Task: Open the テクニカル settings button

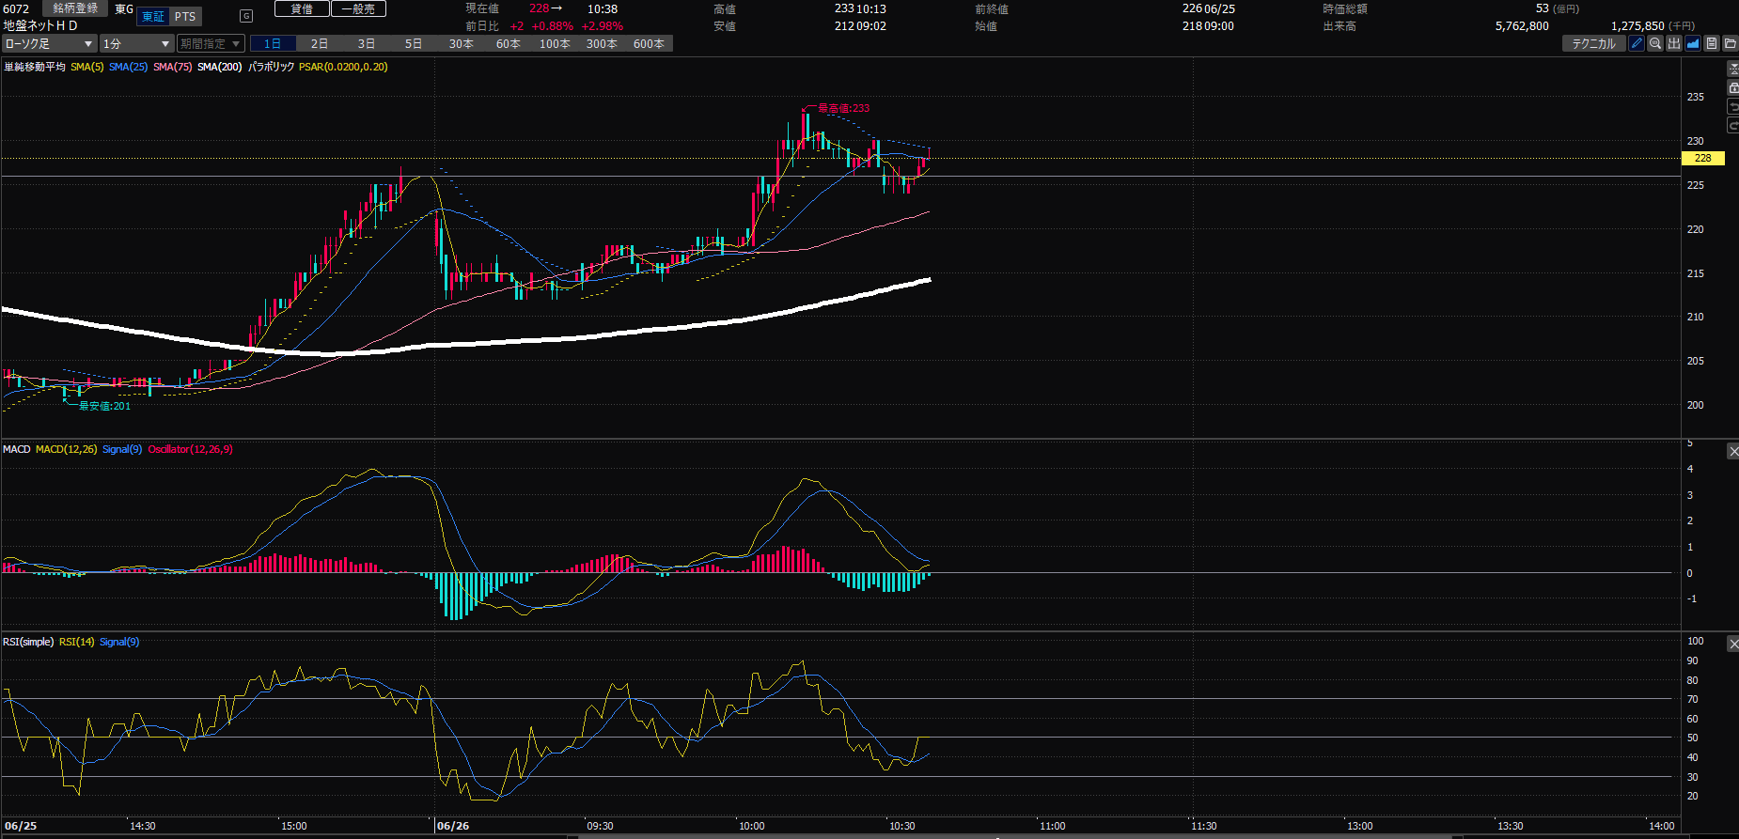Action: tap(1593, 43)
